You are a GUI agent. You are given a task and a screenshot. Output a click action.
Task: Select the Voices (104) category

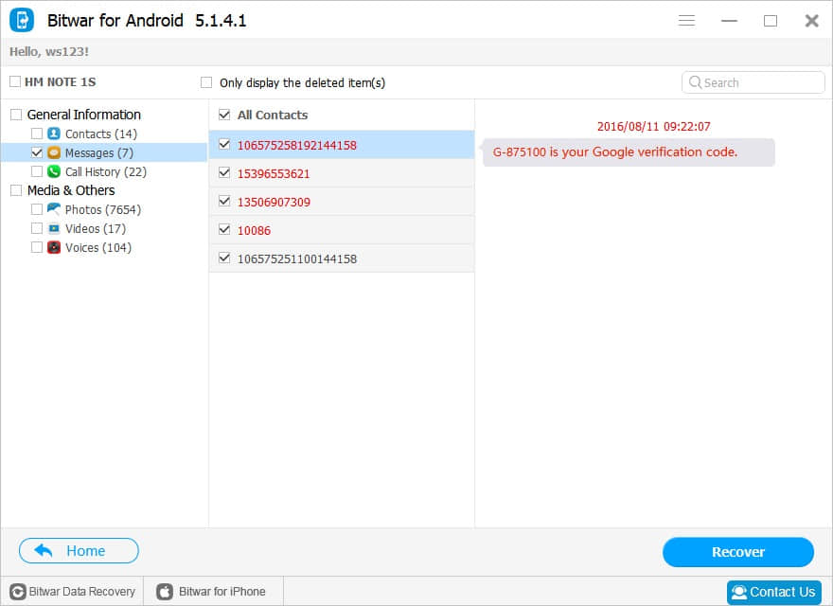(x=98, y=248)
